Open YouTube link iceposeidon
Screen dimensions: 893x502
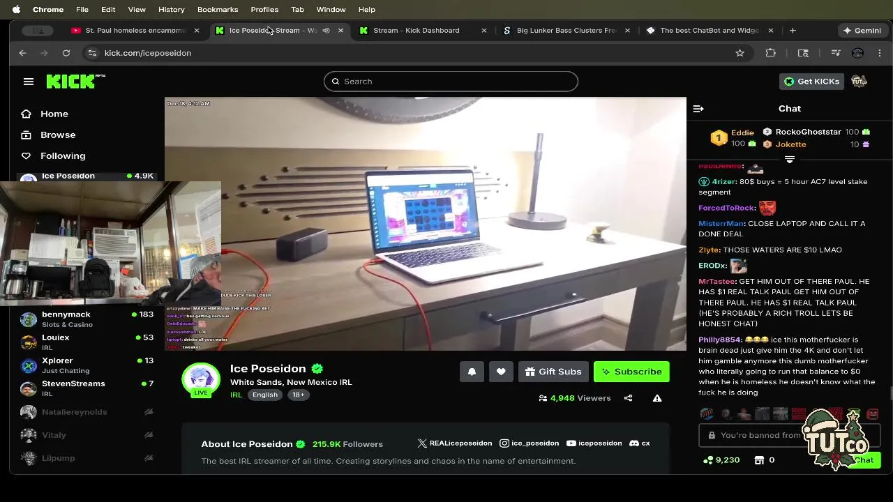[594, 443]
